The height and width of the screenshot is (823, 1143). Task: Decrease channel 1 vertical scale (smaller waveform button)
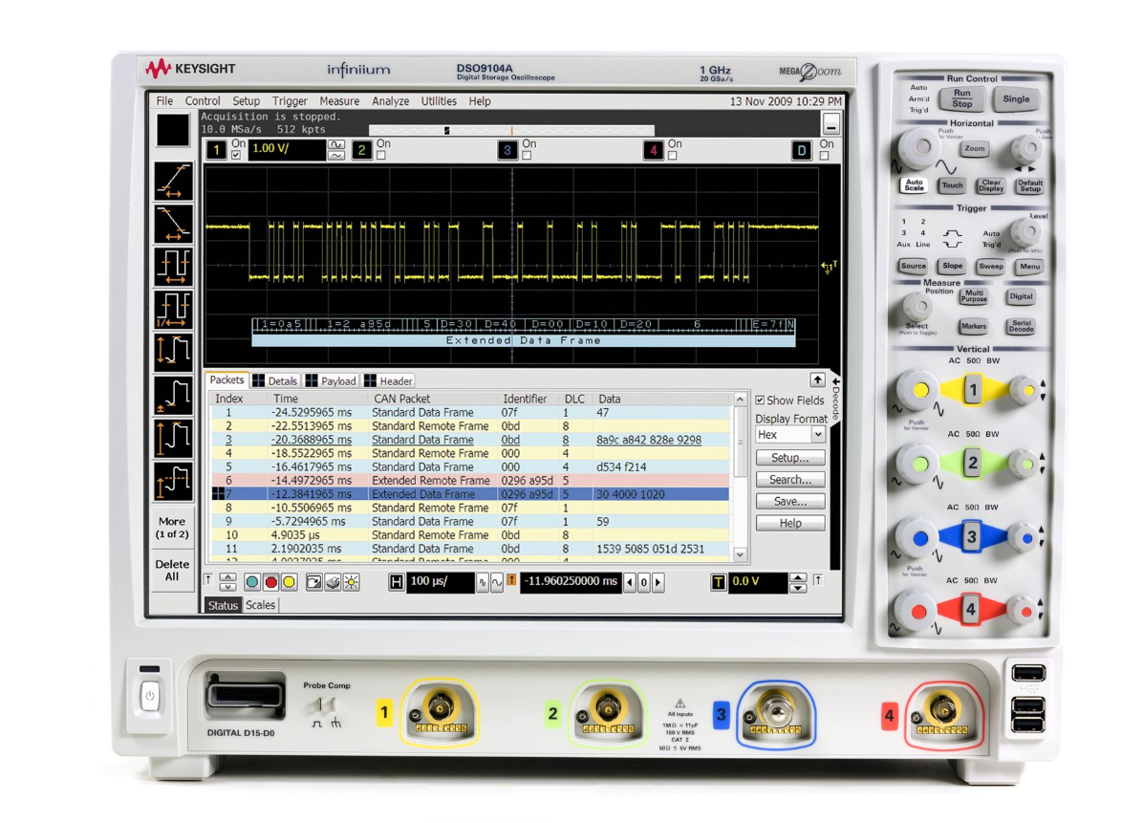point(336,155)
